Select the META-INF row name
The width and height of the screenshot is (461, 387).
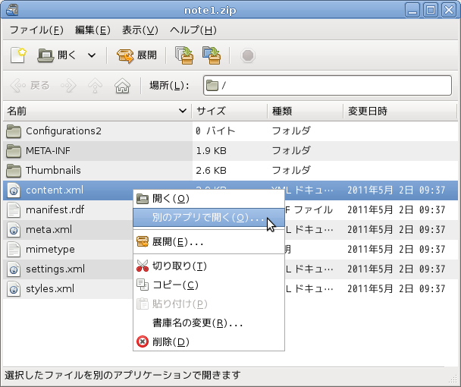48,151
